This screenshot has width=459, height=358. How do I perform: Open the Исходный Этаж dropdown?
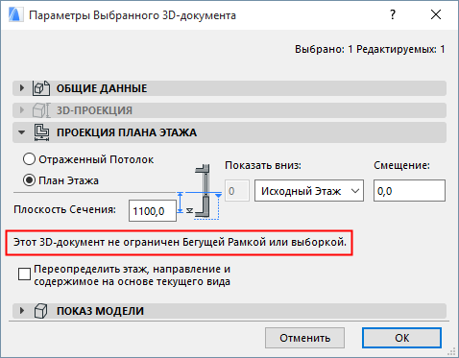pyautogui.click(x=309, y=191)
